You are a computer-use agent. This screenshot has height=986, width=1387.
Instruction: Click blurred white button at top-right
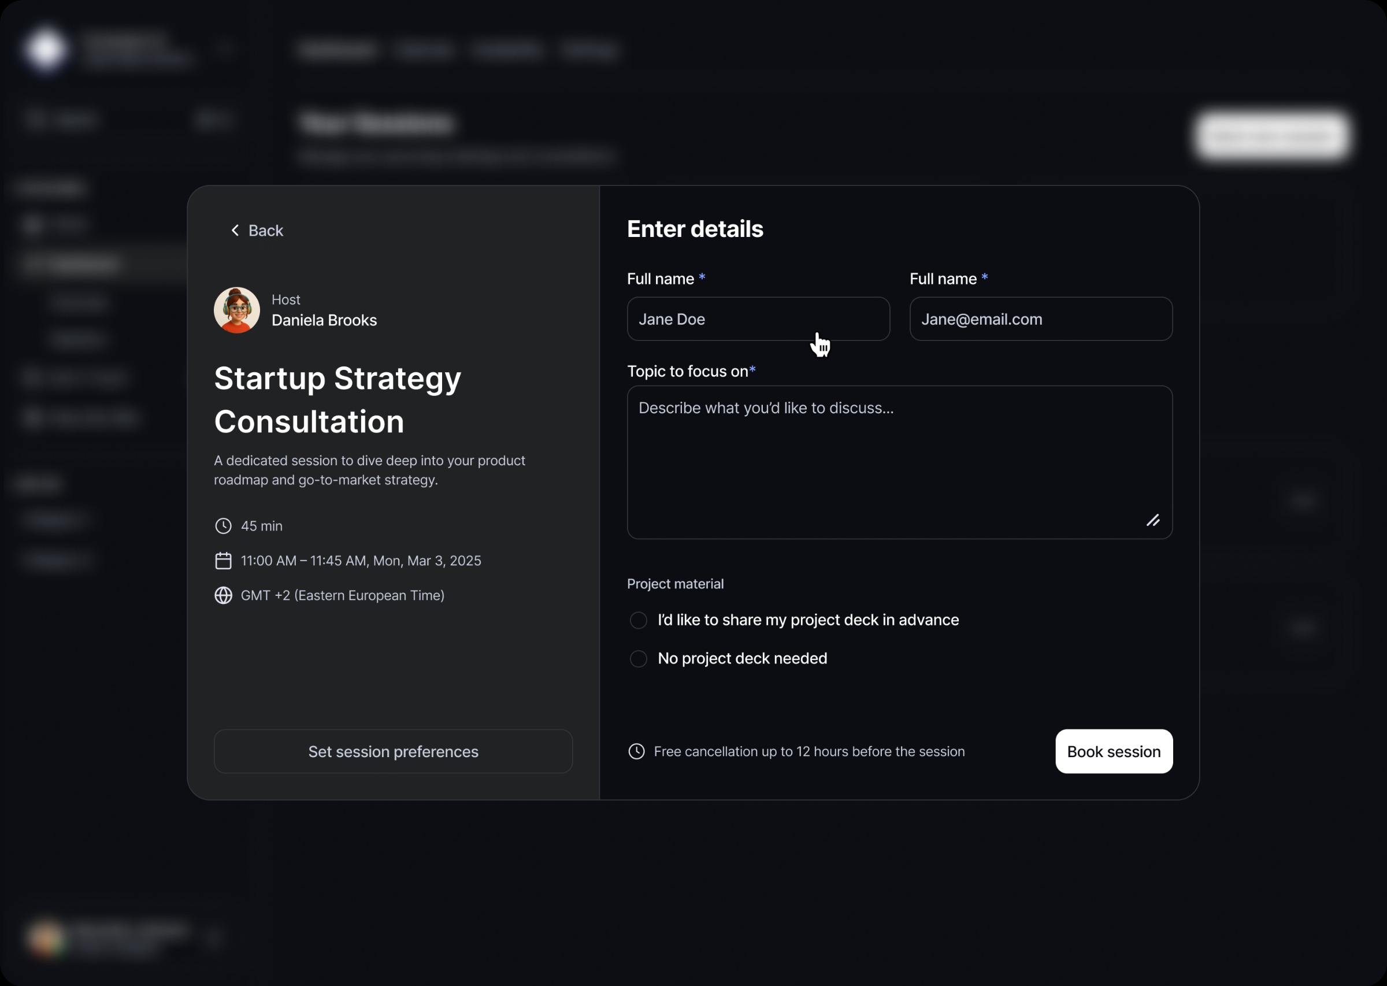[x=1272, y=135]
